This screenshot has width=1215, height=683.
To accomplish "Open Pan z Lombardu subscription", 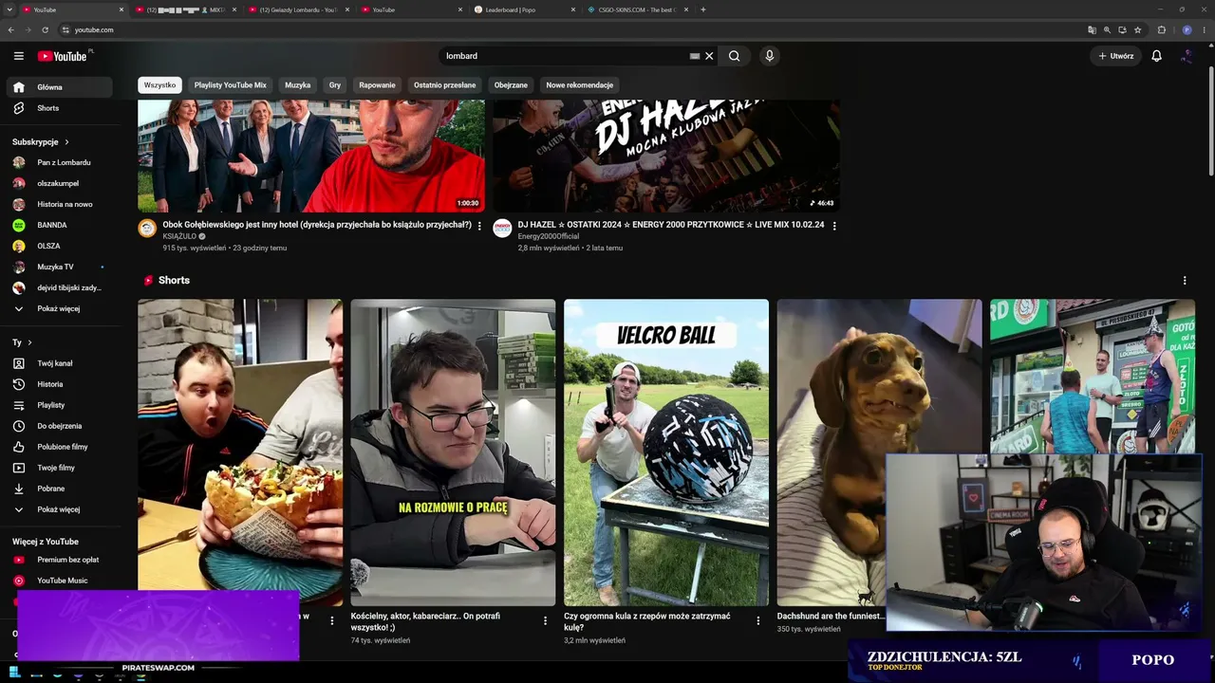I will tap(59, 162).
